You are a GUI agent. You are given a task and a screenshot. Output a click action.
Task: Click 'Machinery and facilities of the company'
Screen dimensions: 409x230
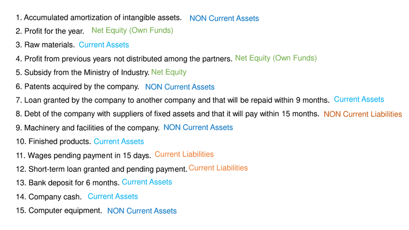click(88, 128)
